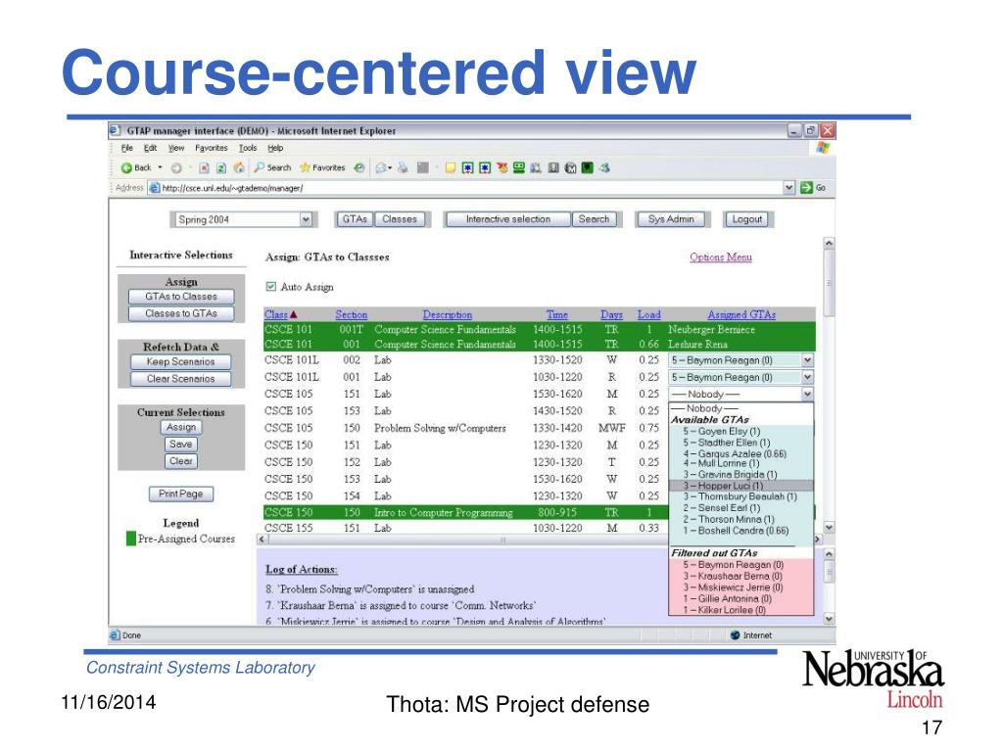Click the Stop loading icon in toolbar
The image size is (1003, 752).
pyautogui.click(x=204, y=168)
